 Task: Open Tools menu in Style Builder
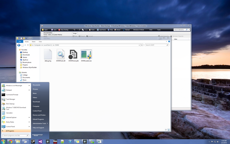click(x=159, y=30)
